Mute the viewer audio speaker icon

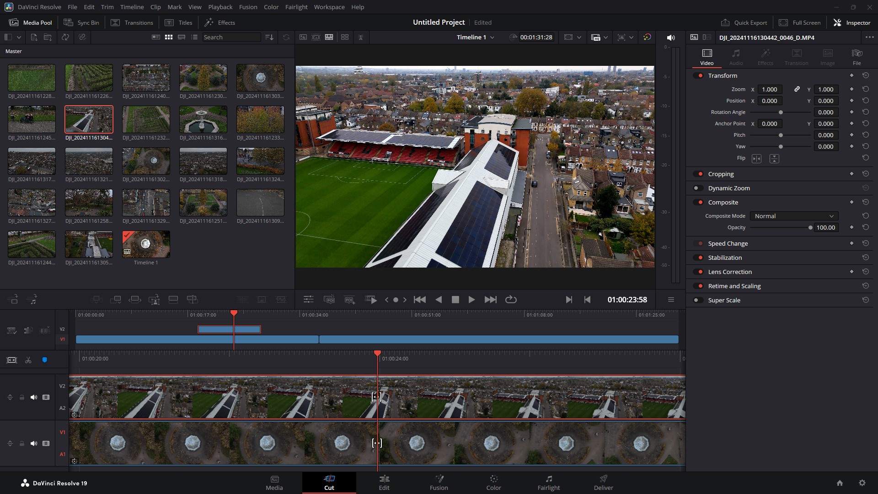[x=670, y=38]
